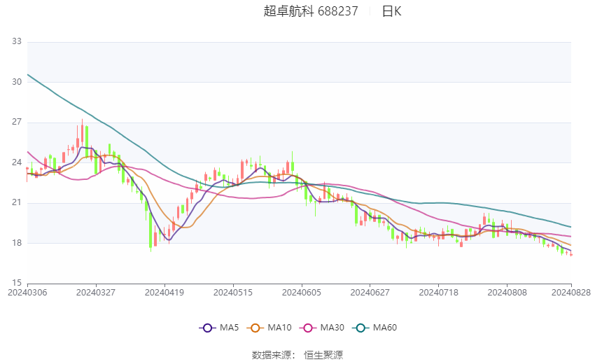The height and width of the screenshot is (362, 595).
Task: Toggle the MA30 legend series
Action: (x=322, y=328)
